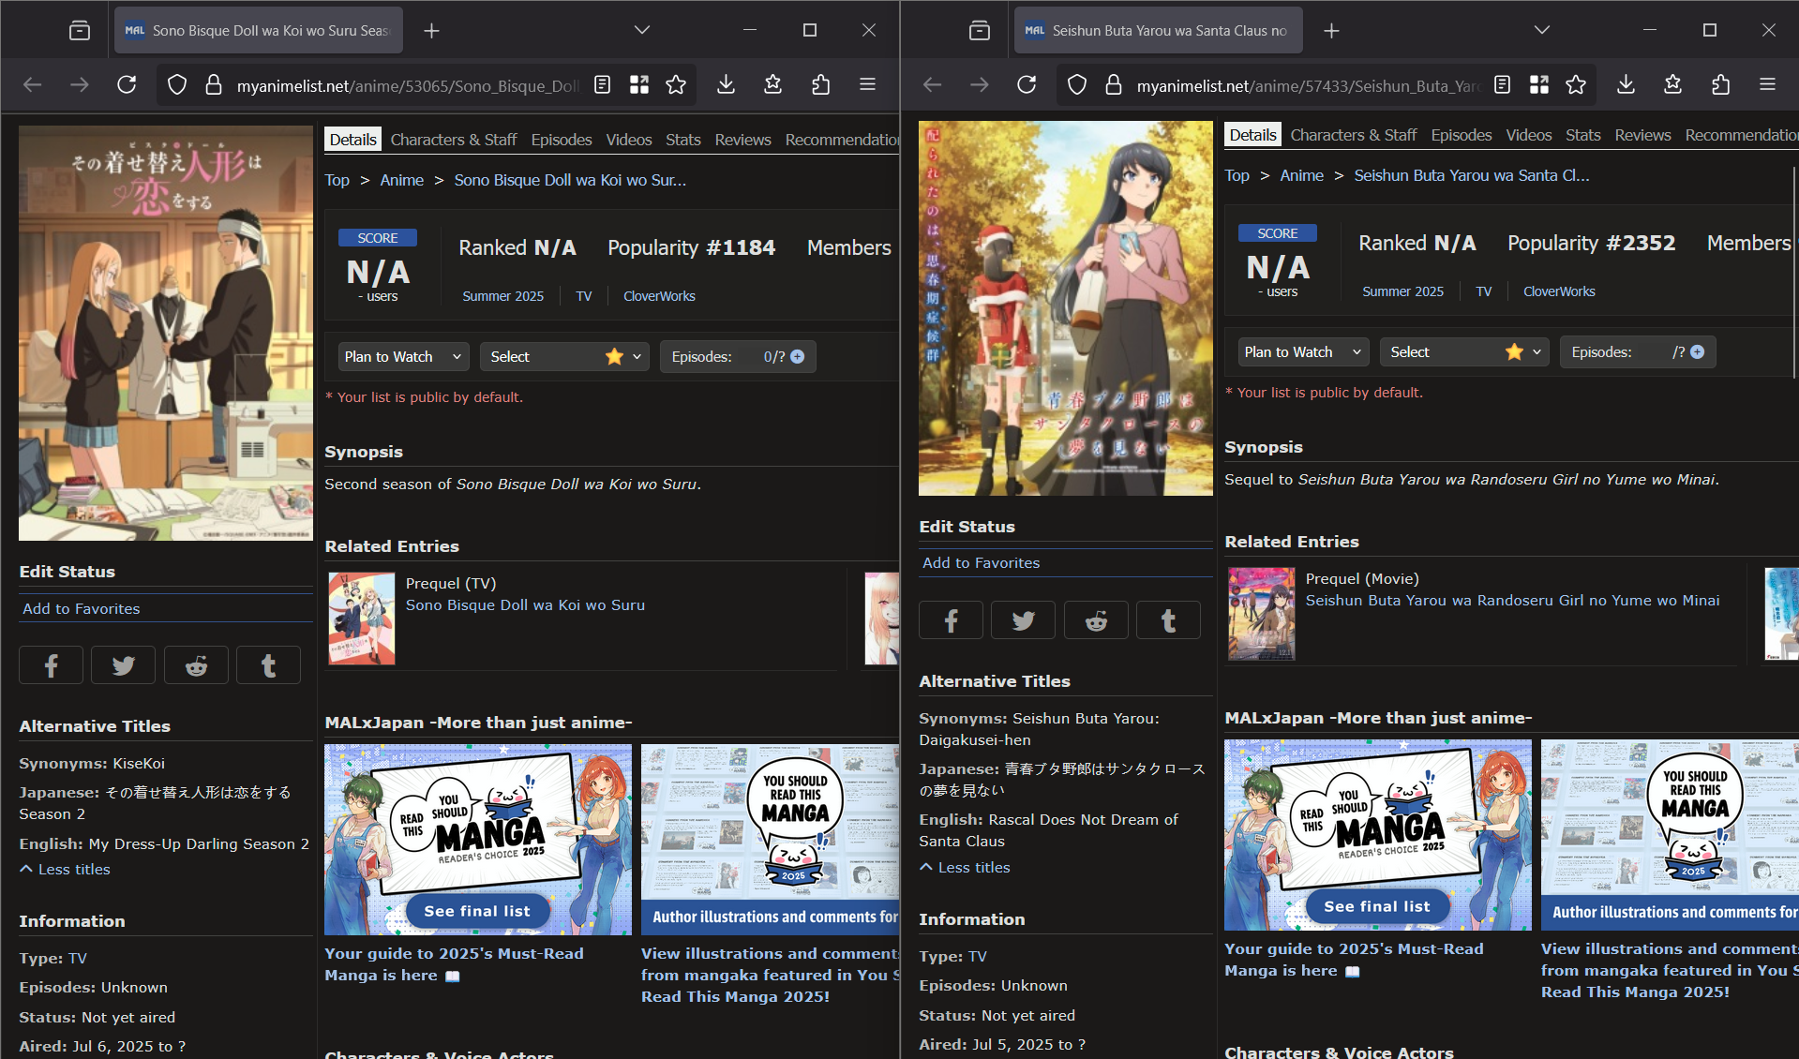Open Sono Bisque Doll cover image
This screenshot has height=1059, width=1799.
[x=166, y=333]
